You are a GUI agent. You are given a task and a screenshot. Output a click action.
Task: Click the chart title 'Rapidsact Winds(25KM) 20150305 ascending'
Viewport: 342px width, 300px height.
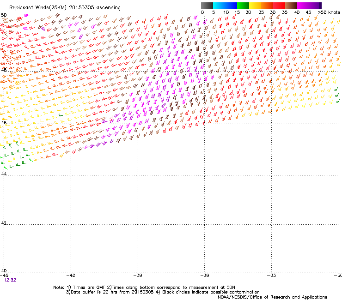coord(65,8)
